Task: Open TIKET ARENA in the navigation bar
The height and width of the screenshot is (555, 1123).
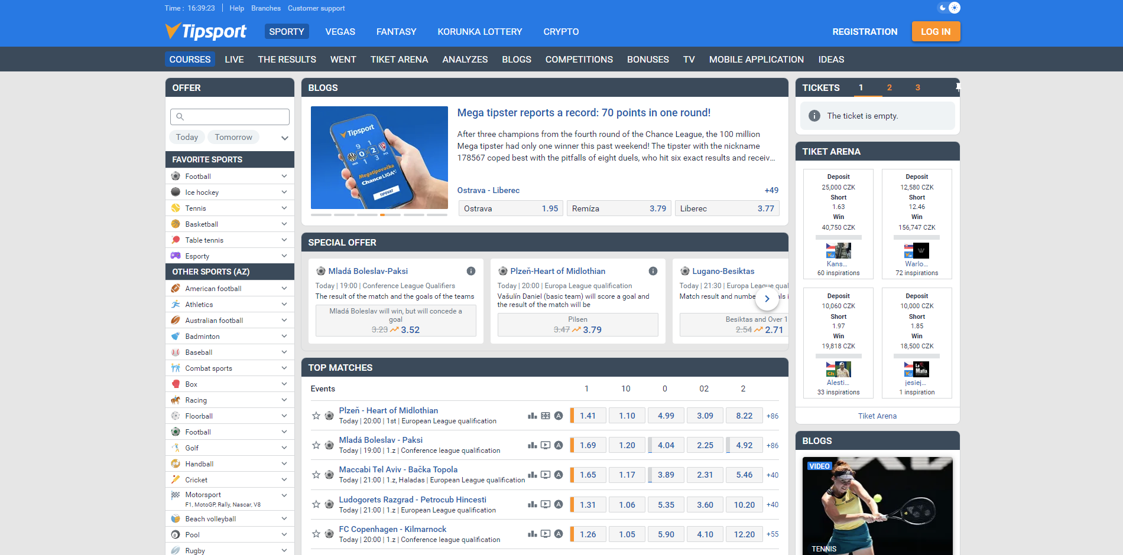Action: tap(400, 59)
